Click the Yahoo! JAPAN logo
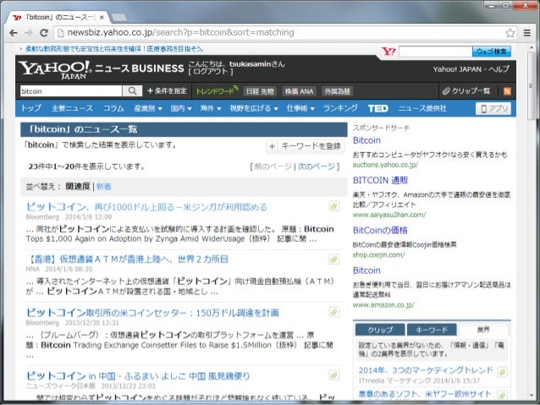This screenshot has height=405, width=540. (56, 70)
